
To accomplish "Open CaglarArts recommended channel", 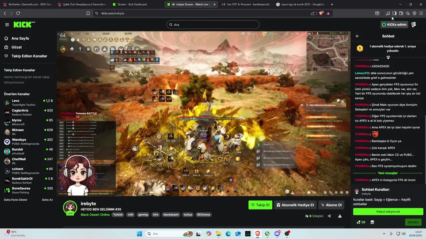I will [x=28, y=112].
